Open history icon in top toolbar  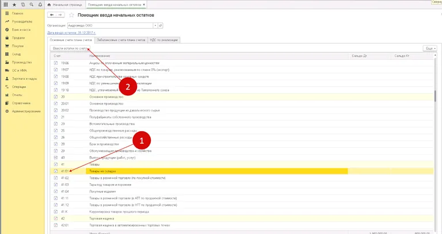point(22,5)
